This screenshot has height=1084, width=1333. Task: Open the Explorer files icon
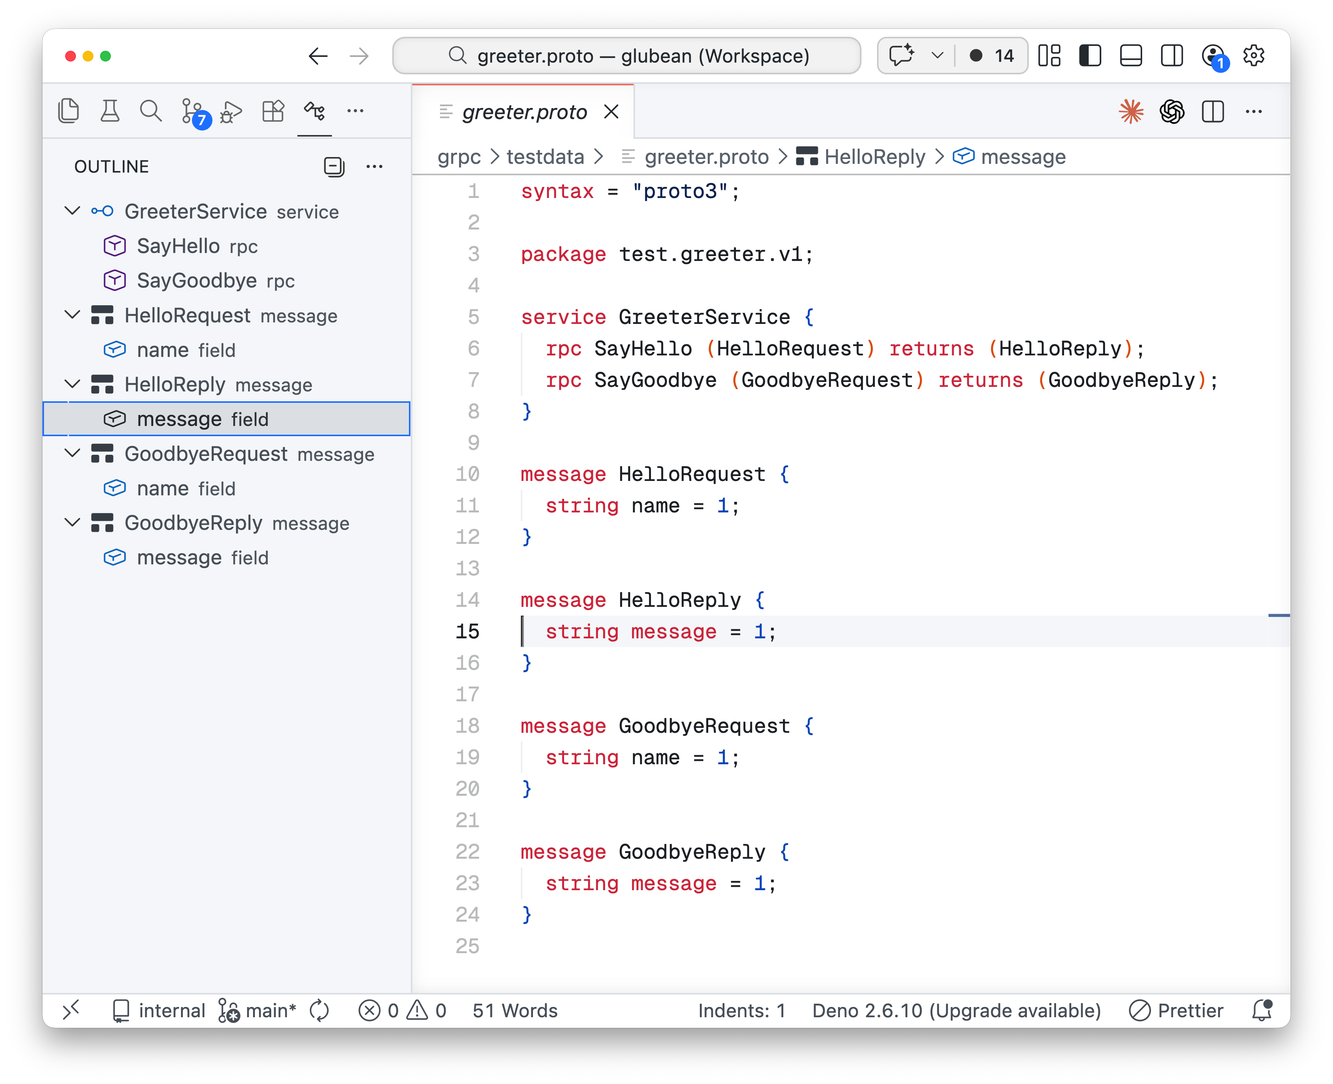[x=69, y=110]
